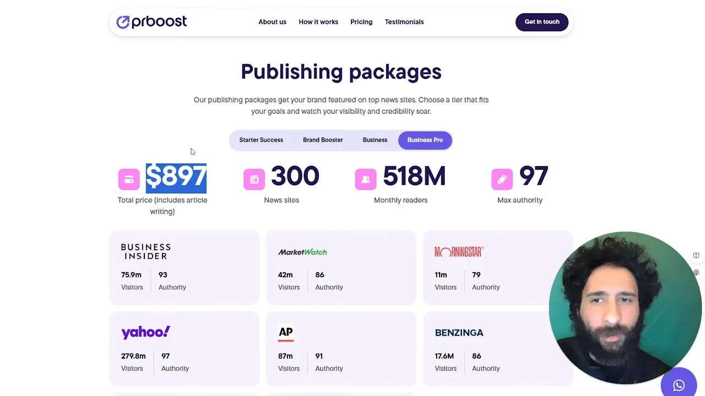Click Benzinga's 17.6M visitors value
Image resolution: width=705 pixels, height=396 pixels.
click(x=444, y=356)
